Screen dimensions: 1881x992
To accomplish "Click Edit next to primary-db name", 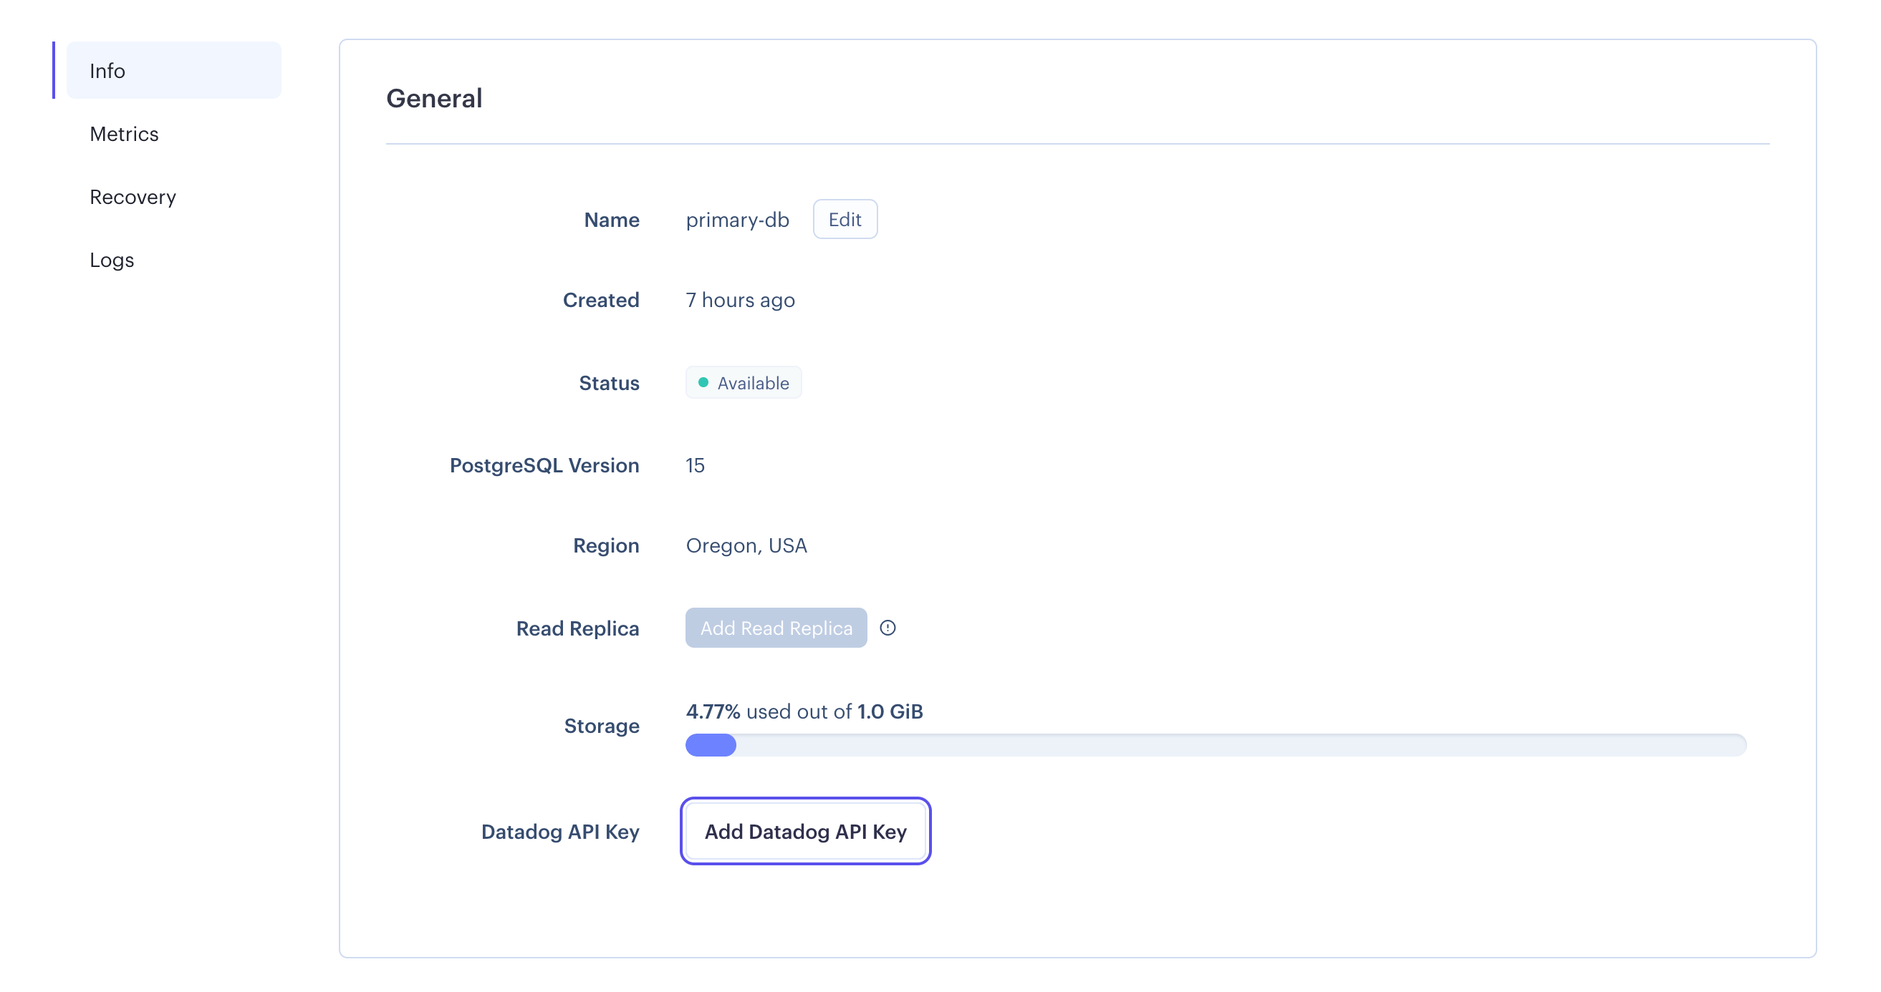I will click(x=845, y=219).
